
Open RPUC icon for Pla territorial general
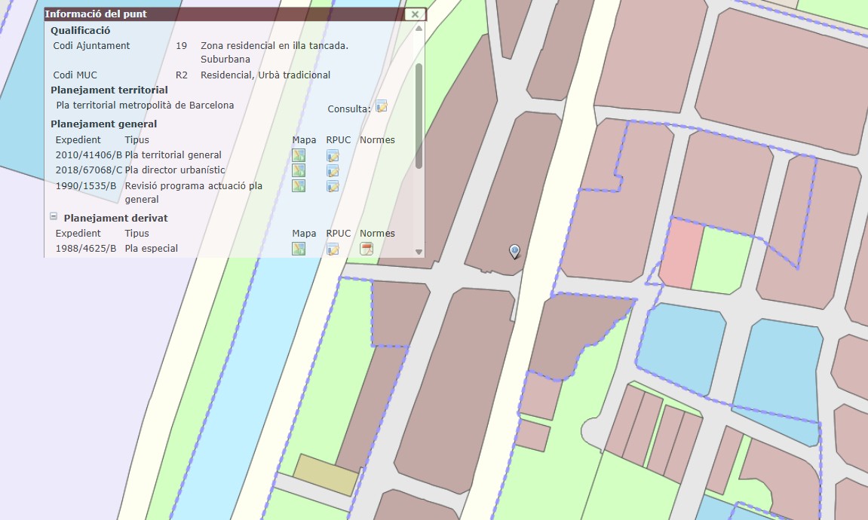[333, 155]
